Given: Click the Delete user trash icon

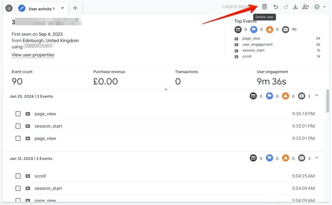Looking at the screenshot, I should 264,6.
